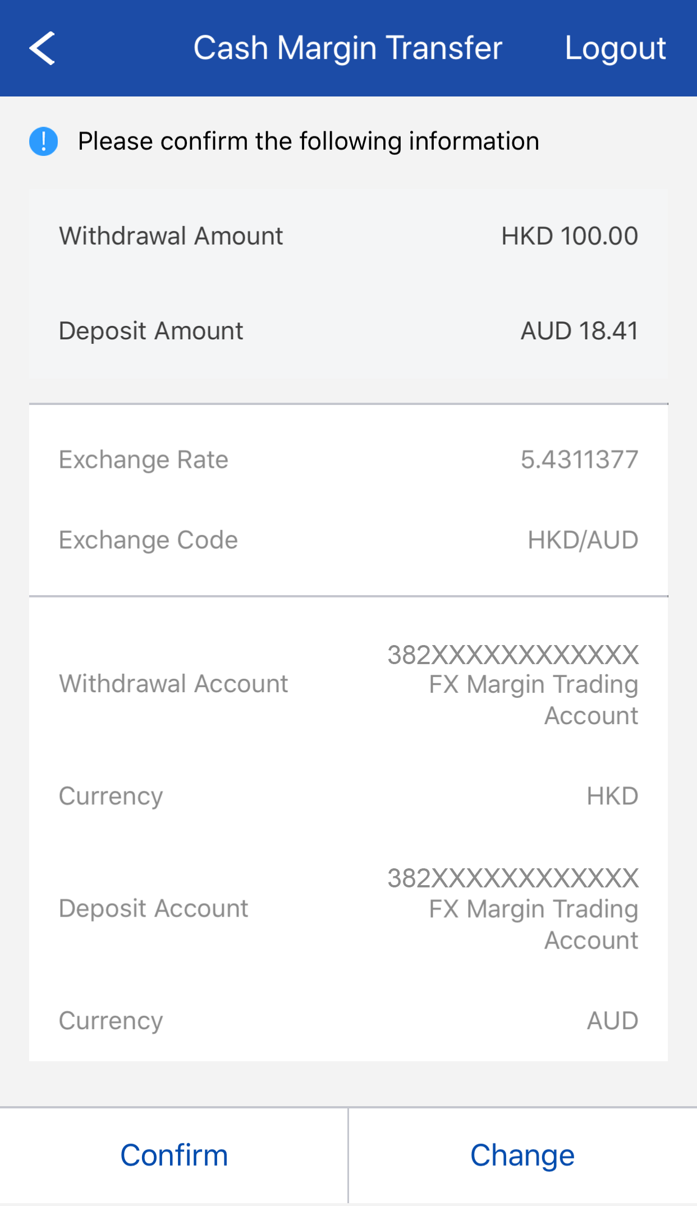Click the 'Please confirm the following information' notice

pyautogui.click(x=308, y=141)
